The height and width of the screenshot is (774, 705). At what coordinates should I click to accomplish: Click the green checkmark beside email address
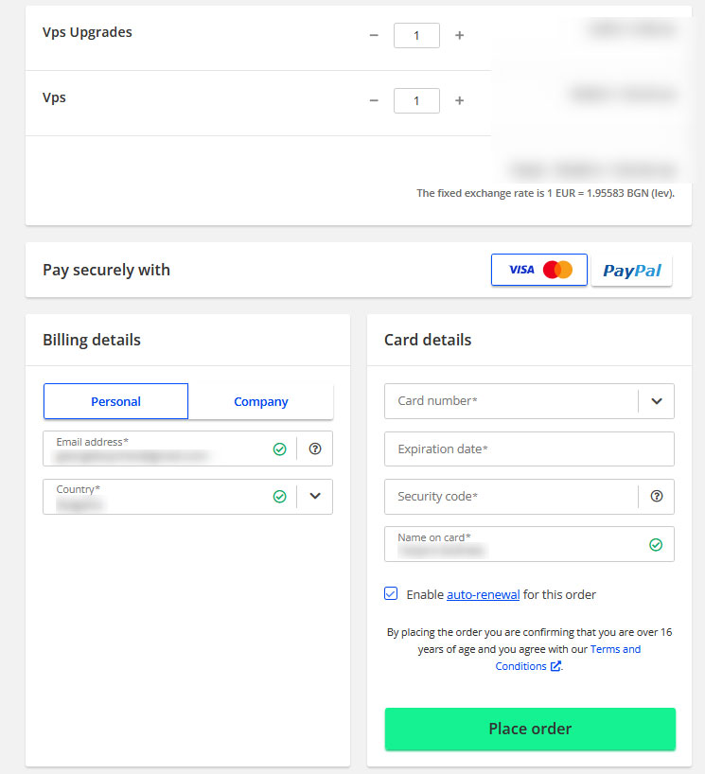coord(280,449)
